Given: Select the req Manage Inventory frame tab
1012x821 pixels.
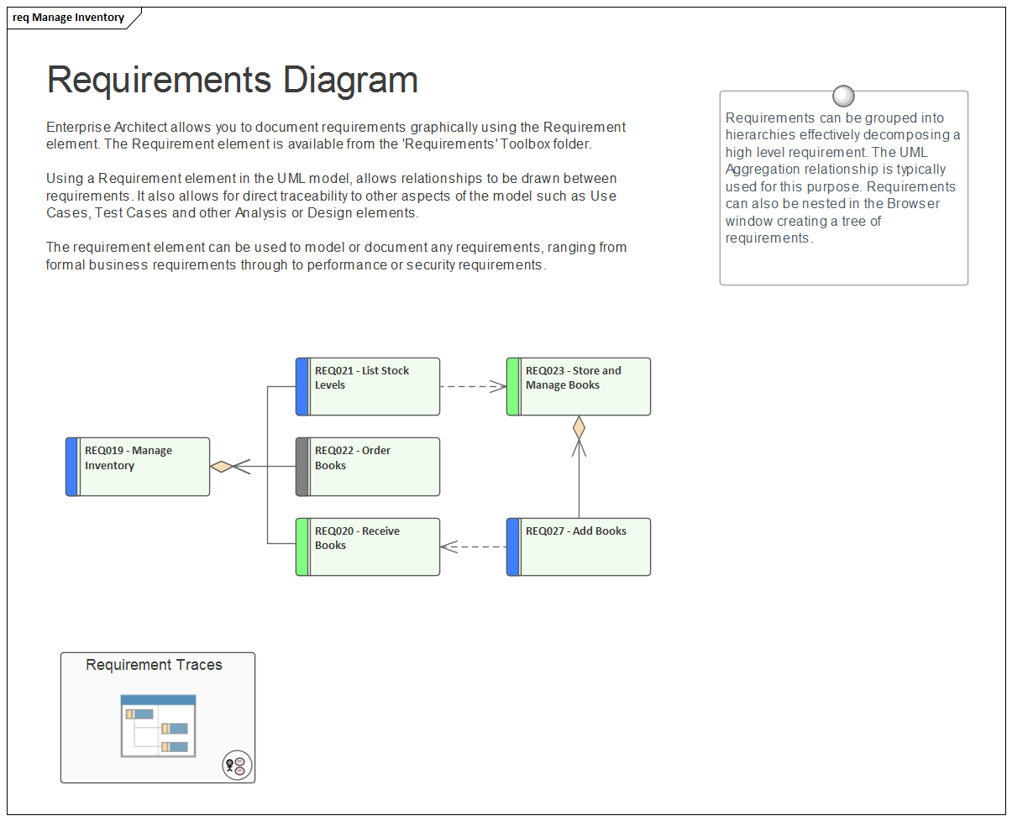Looking at the screenshot, I should [x=67, y=17].
